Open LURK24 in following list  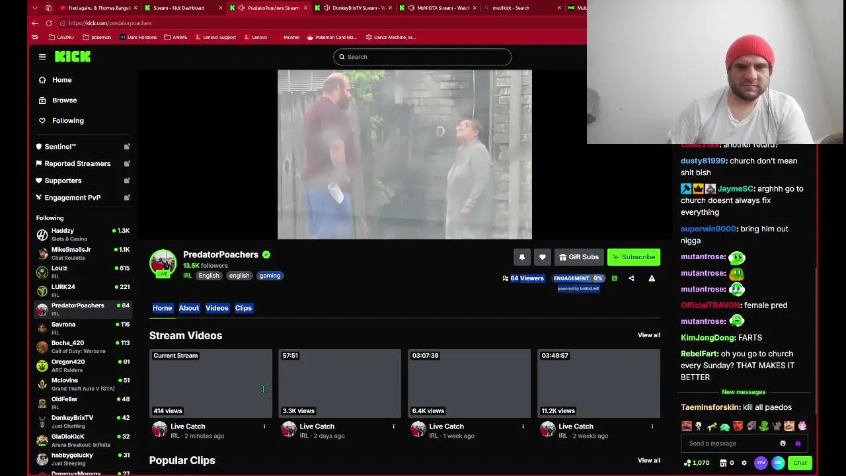[83, 291]
